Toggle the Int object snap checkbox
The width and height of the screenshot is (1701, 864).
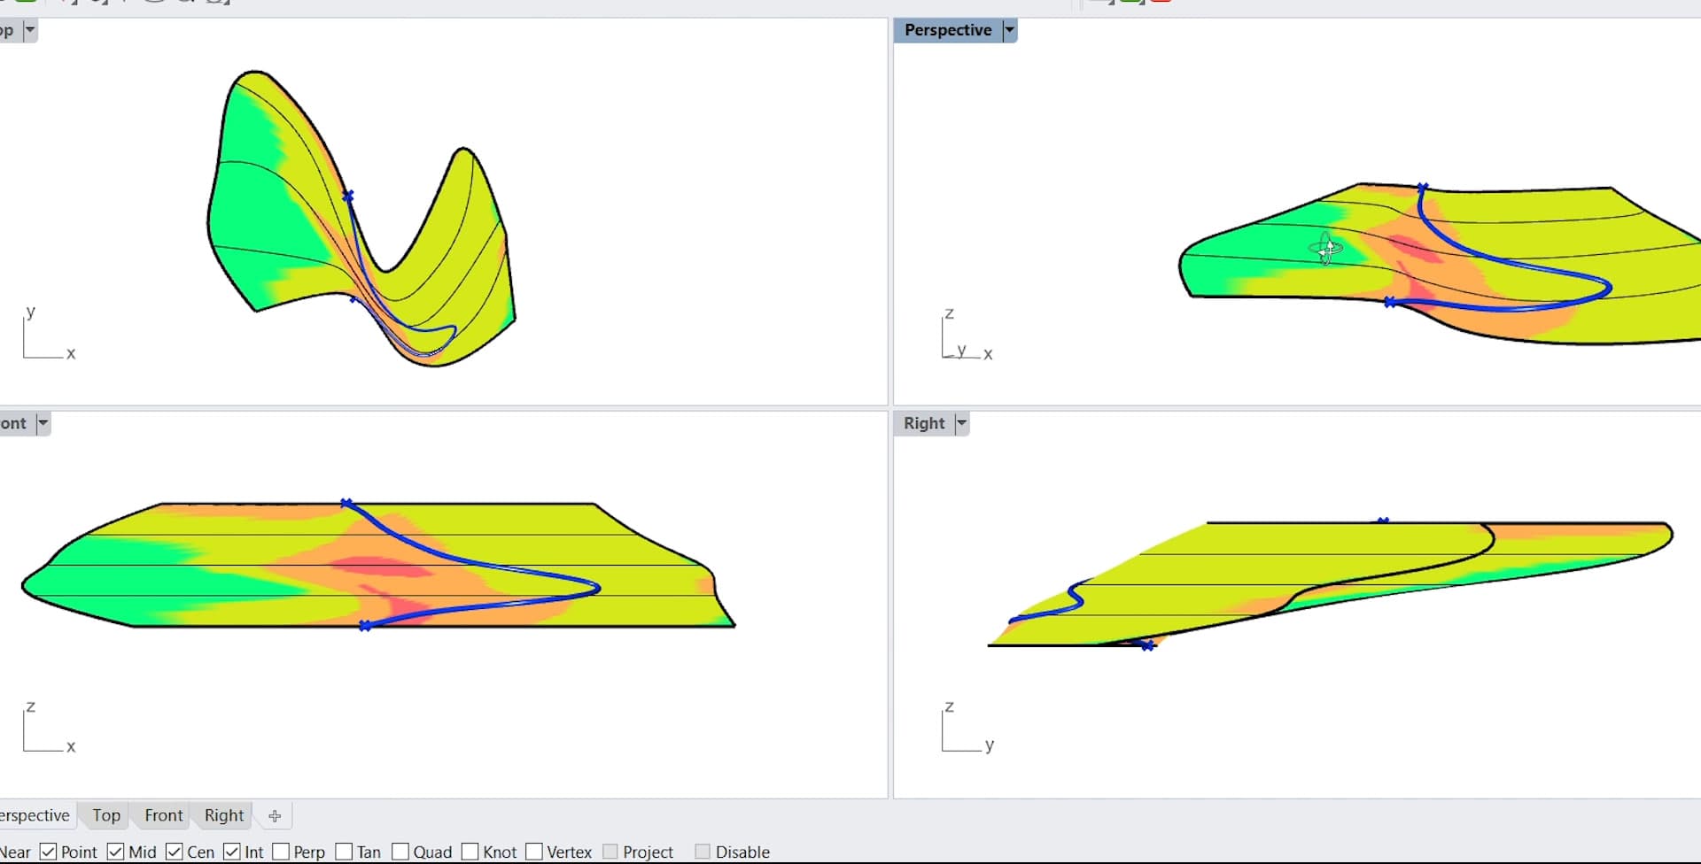coord(232,852)
